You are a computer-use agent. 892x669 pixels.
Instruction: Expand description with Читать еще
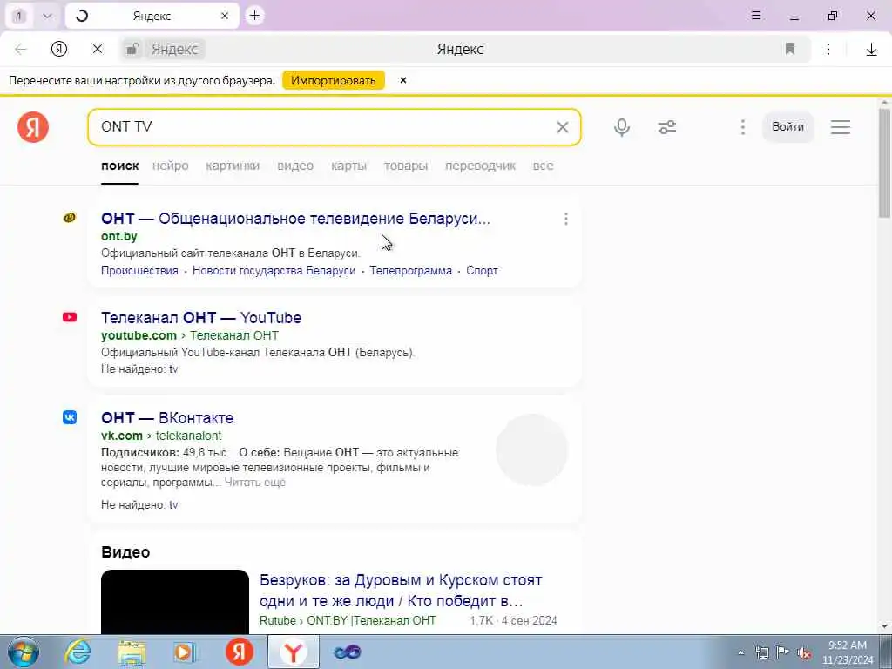pyautogui.click(x=255, y=483)
